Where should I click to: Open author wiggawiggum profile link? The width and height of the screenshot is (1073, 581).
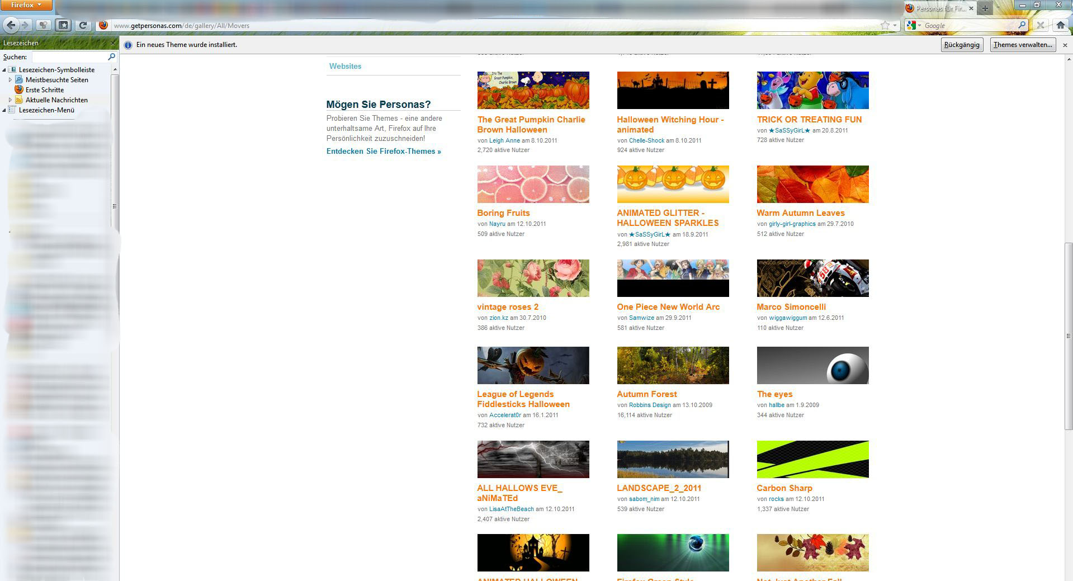point(788,318)
